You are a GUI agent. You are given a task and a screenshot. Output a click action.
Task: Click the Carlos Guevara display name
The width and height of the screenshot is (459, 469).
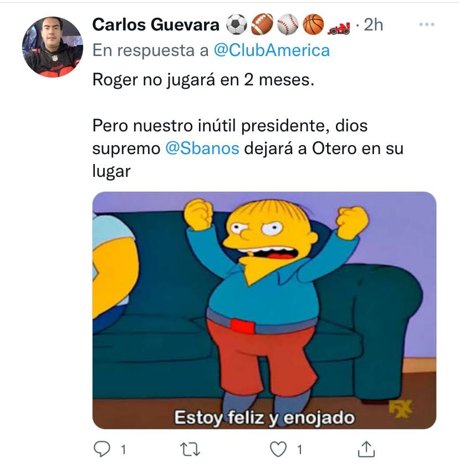156,24
